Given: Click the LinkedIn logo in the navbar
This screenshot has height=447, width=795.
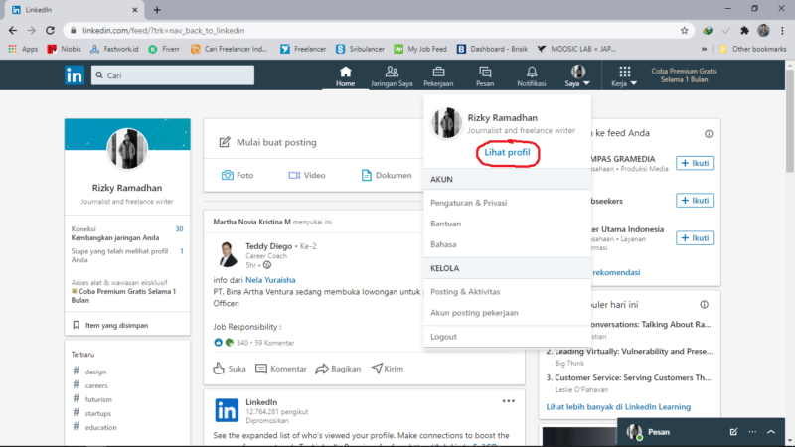Looking at the screenshot, I should (74, 75).
